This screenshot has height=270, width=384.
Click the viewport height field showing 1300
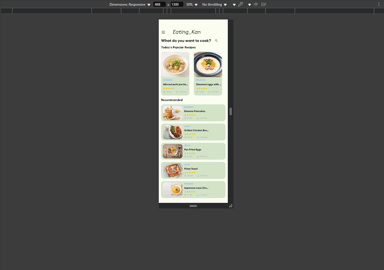coord(177,5)
